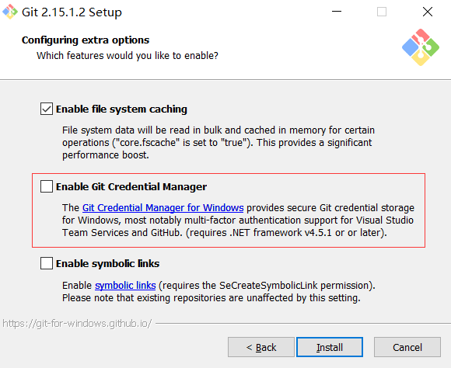Viewport: 451px width, 368px height.
Task: Open Git Credential Manager for Windows link
Action: [163, 208]
